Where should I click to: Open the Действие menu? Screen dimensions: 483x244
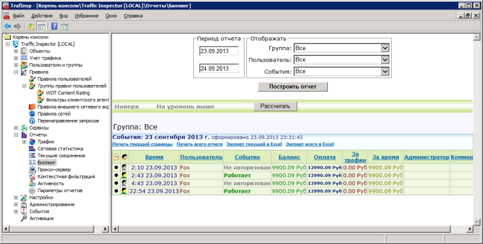pyautogui.click(x=42, y=16)
